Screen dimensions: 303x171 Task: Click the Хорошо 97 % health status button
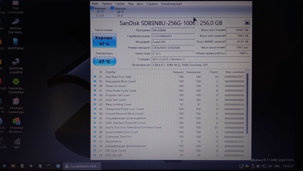tap(104, 40)
